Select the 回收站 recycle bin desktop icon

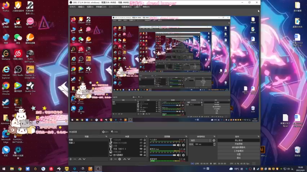coord(297,151)
